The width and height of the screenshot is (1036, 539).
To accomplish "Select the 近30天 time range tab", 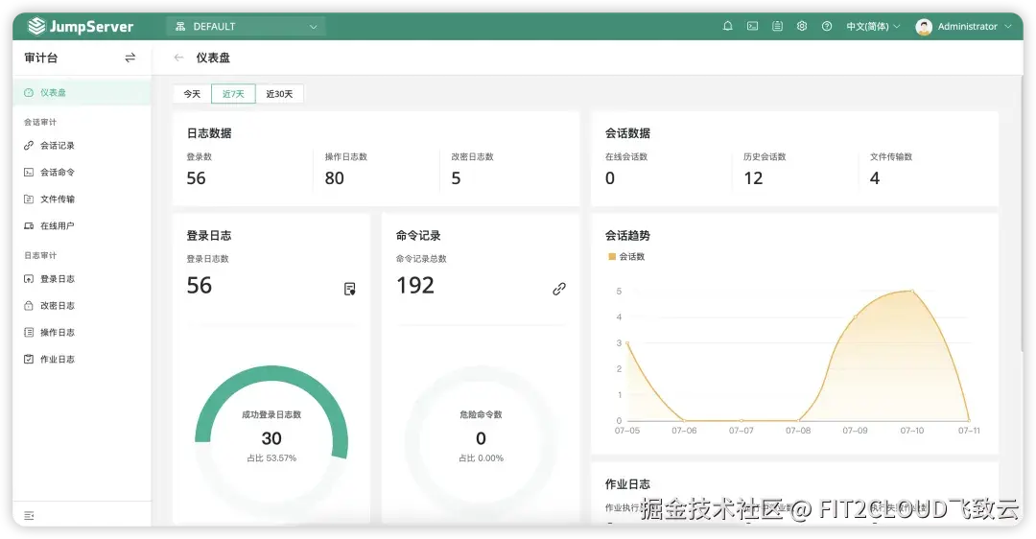I will (x=279, y=94).
